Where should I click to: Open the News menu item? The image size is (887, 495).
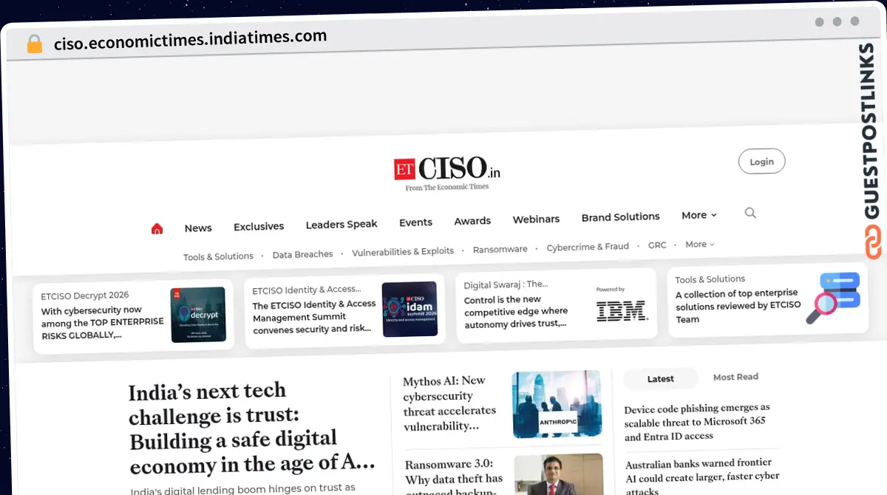198,228
